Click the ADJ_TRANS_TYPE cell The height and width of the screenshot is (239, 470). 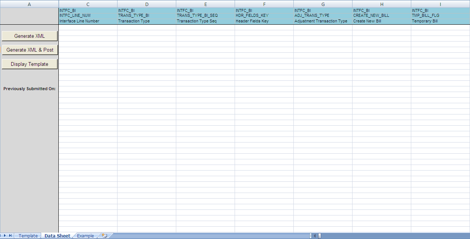(x=323, y=16)
